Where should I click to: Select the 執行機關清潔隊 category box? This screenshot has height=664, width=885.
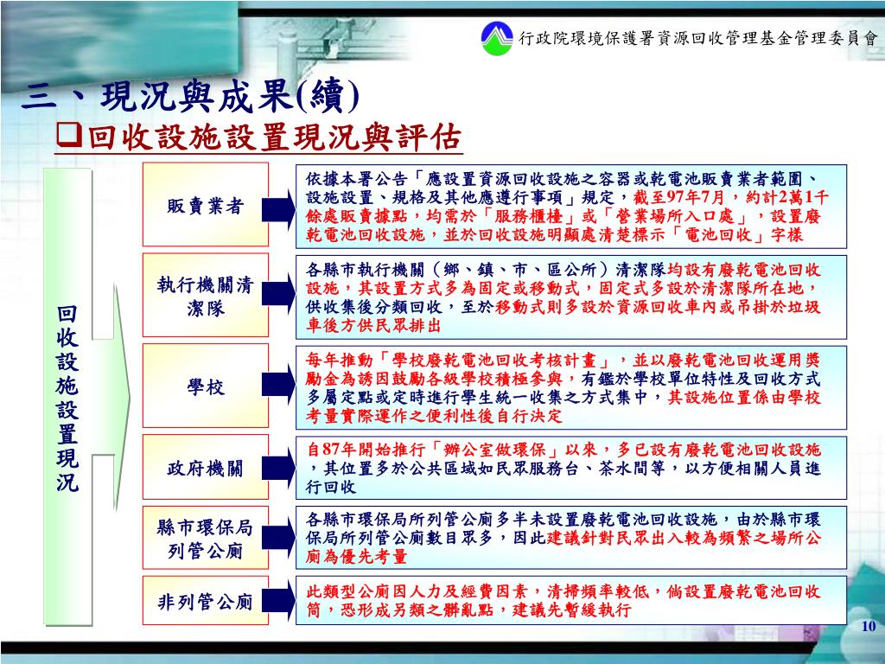pos(206,295)
